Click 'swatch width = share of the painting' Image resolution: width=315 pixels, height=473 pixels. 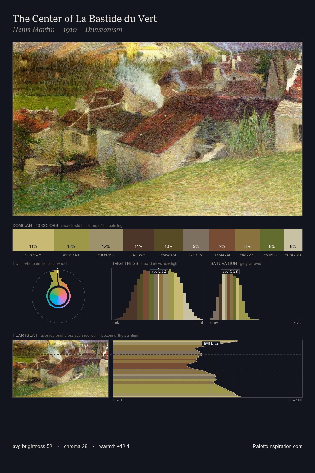click(x=92, y=226)
